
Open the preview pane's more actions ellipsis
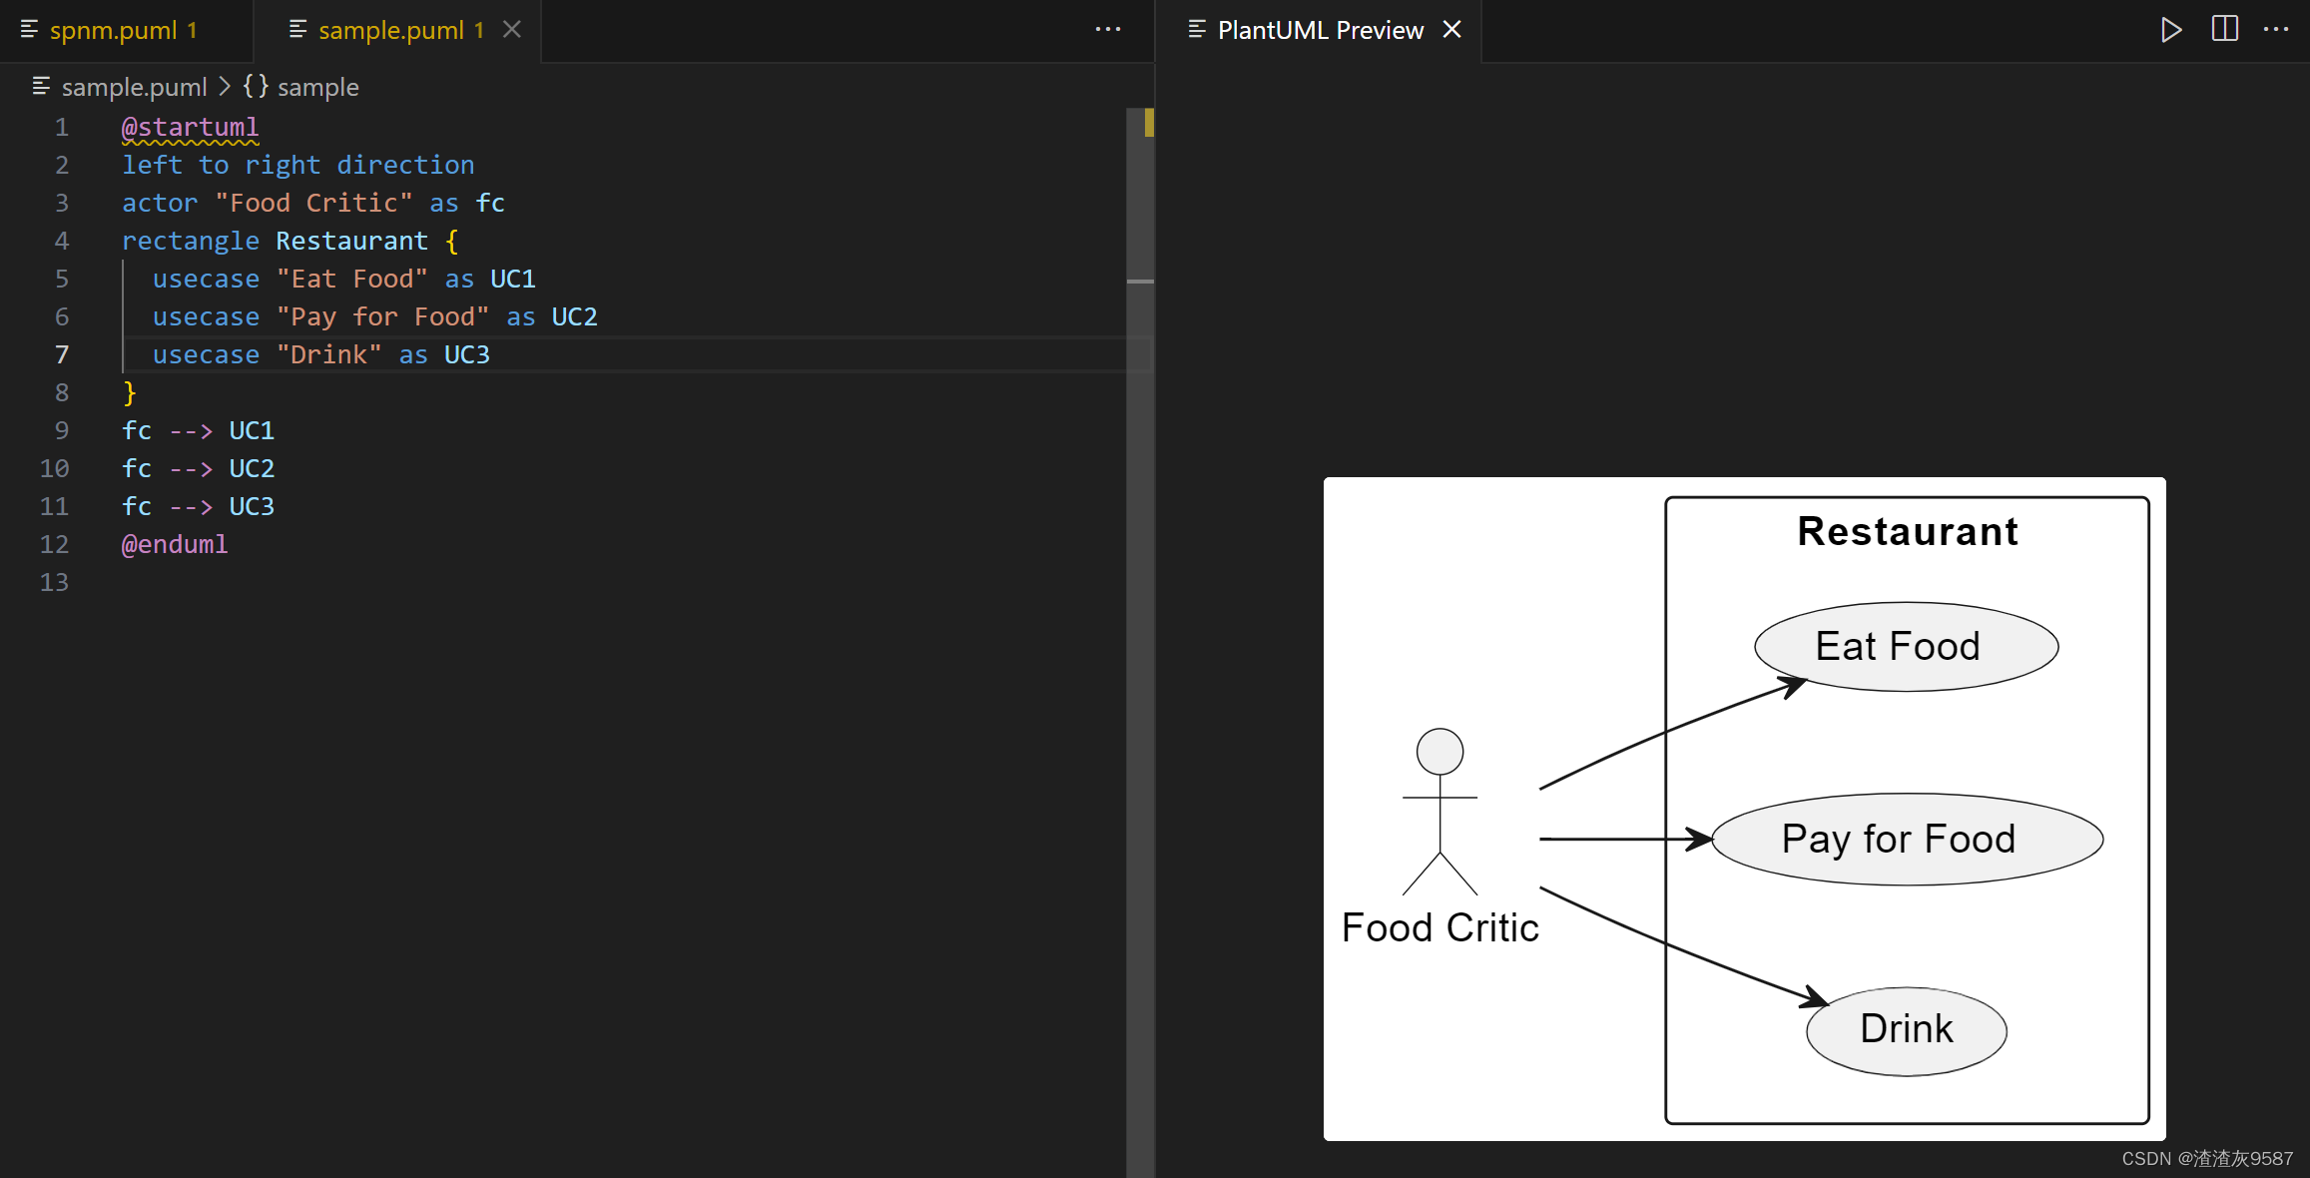pyautogui.click(x=2276, y=30)
